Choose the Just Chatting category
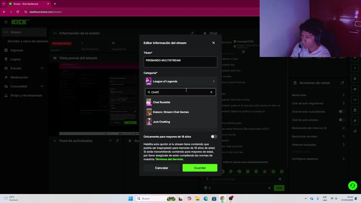 coord(180,122)
